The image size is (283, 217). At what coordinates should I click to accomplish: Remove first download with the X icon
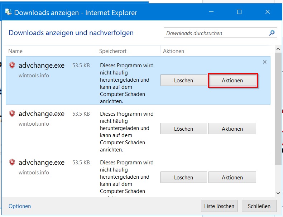[x=265, y=62]
